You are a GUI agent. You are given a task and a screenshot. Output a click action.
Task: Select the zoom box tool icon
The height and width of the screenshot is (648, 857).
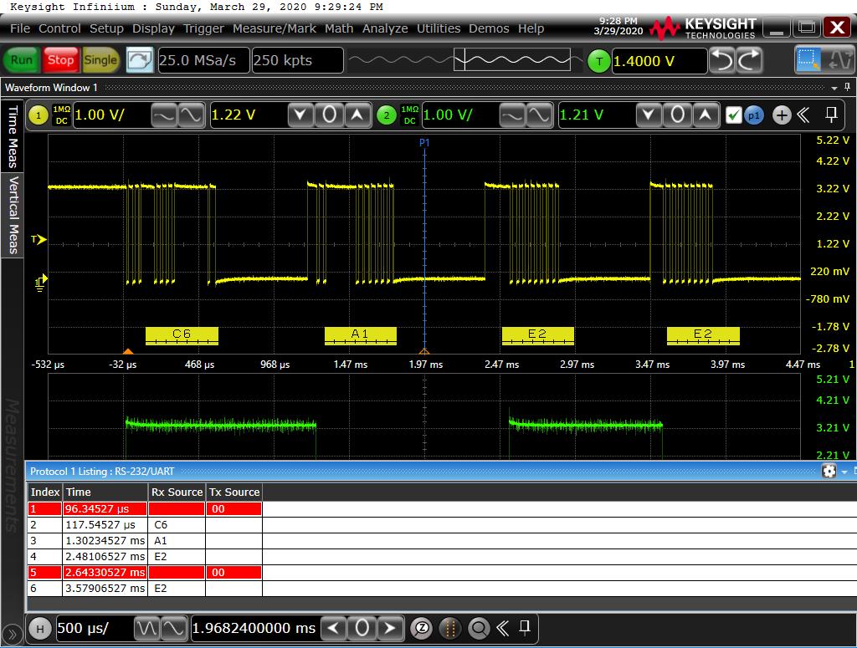[x=809, y=60]
